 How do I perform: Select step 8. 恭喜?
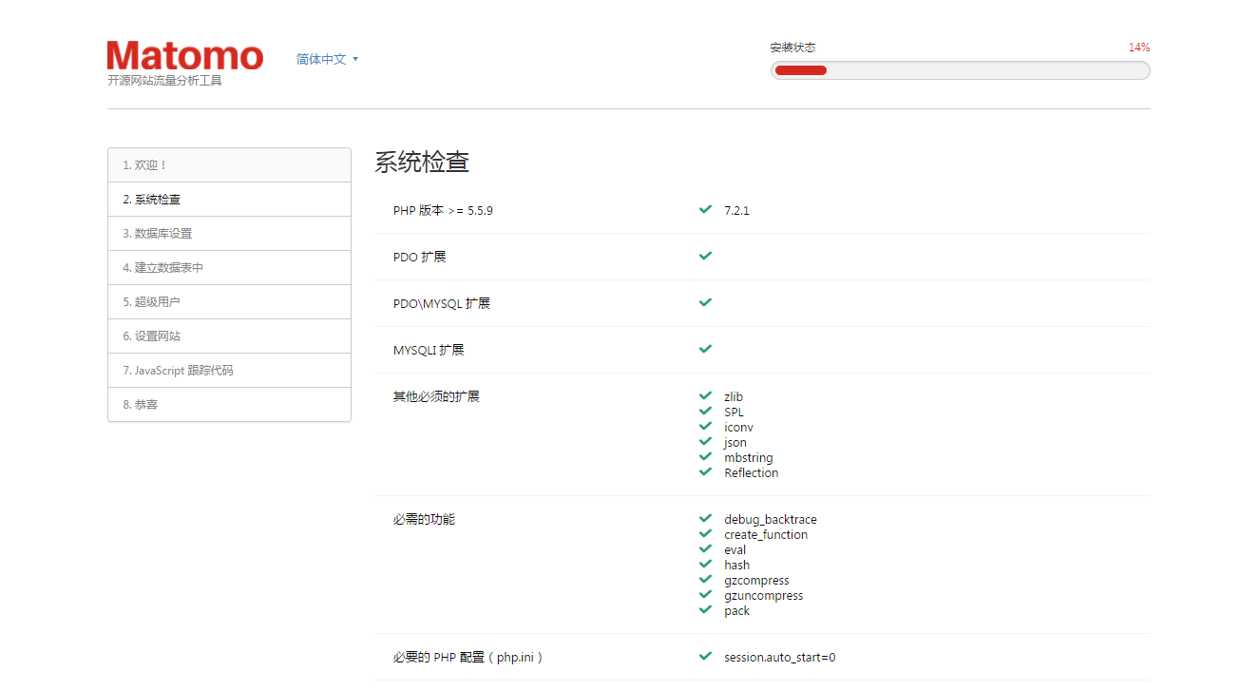point(229,405)
